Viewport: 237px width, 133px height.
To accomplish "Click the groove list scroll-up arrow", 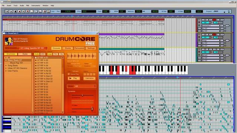I will point(63,58).
